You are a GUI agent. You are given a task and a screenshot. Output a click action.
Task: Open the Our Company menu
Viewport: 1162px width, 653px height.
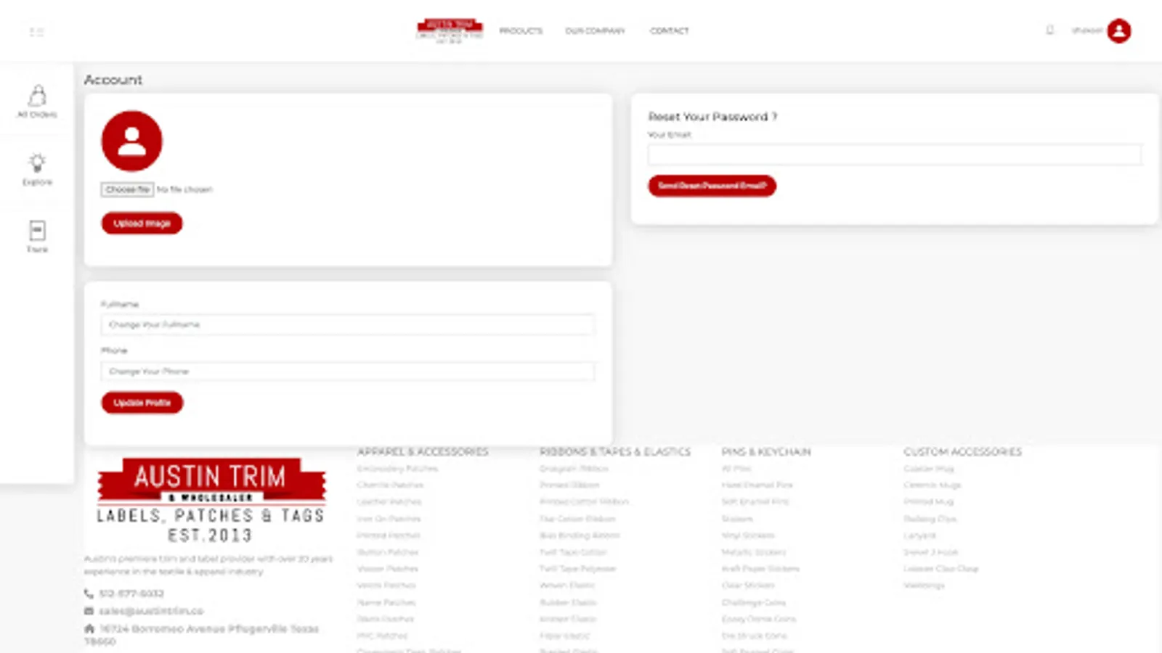(x=595, y=31)
